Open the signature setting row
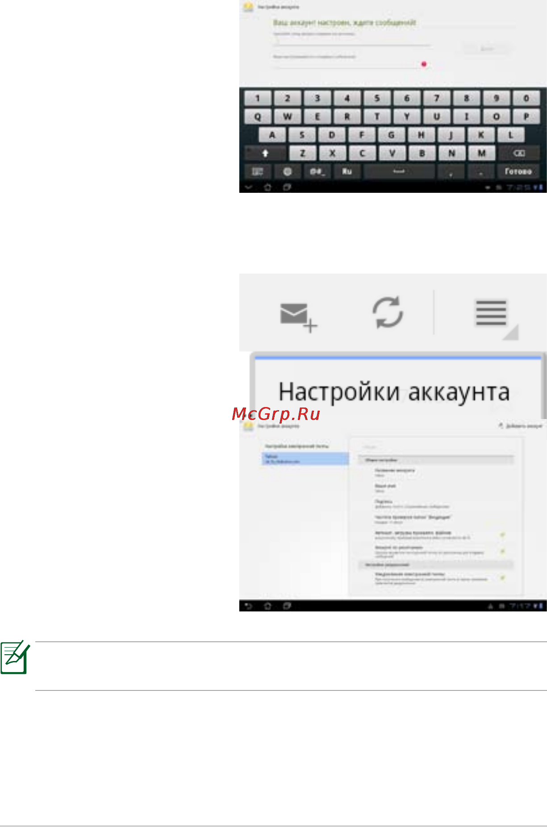Image resolution: width=547 pixels, height=827 pixels. coord(436,503)
